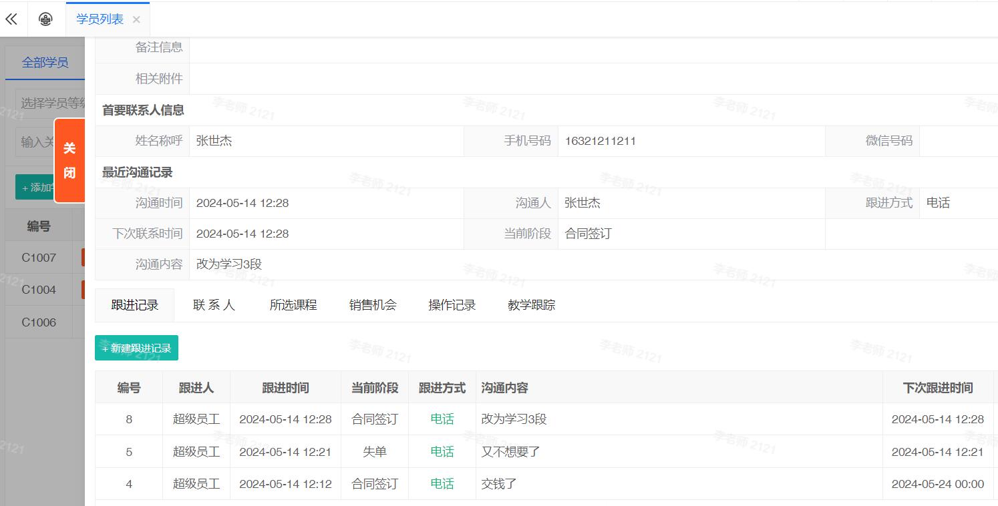Image resolution: width=998 pixels, height=506 pixels.
Task: Switch to the 全部学员 tab
Action: (45, 63)
